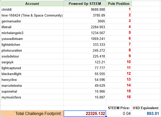
Task: Click the Pole Position header cell
Action: pos(119,4)
